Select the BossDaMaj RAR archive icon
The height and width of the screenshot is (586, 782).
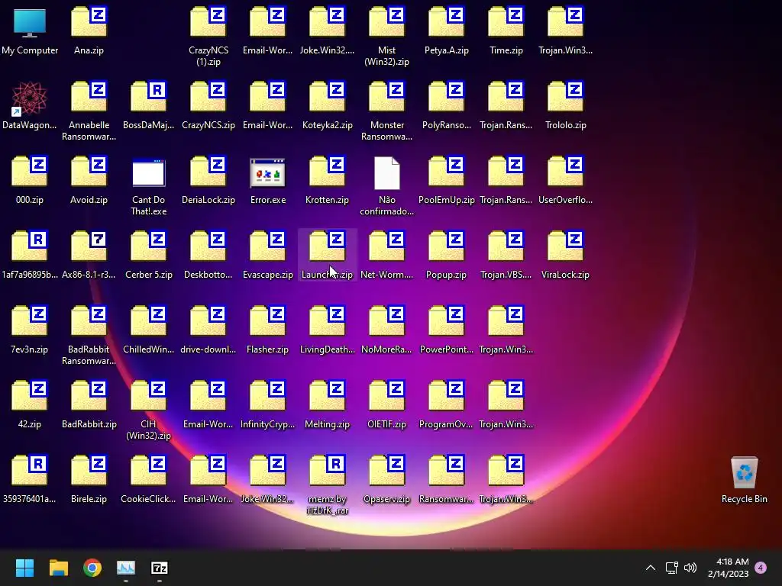click(148, 97)
